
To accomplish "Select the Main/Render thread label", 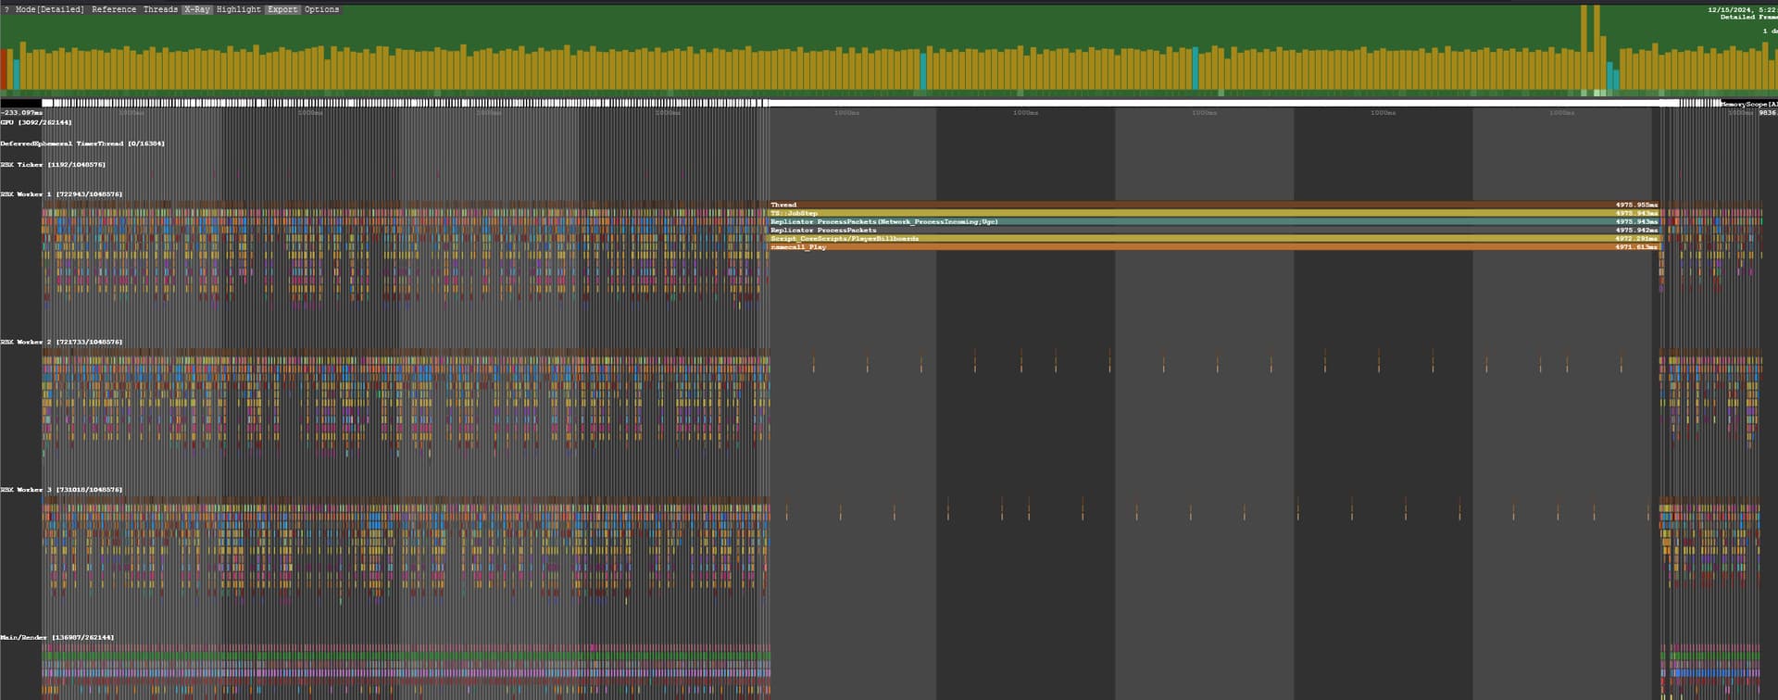I will pyautogui.click(x=57, y=637).
